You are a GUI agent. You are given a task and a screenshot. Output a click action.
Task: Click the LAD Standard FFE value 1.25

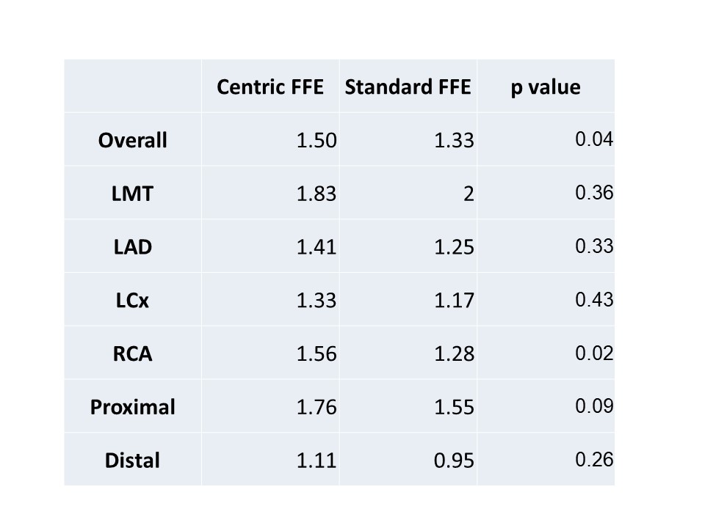pyautogui.click(x=454, y=247)
